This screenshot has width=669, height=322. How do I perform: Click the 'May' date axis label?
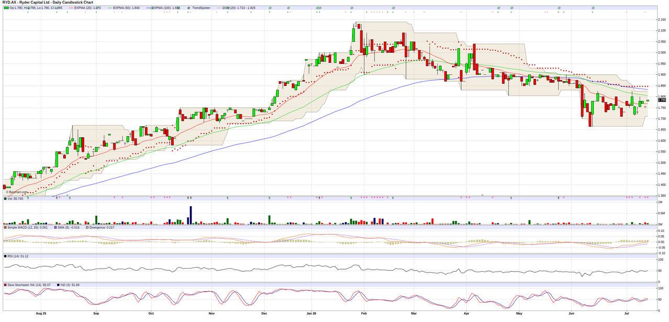(x=519, y=314)
